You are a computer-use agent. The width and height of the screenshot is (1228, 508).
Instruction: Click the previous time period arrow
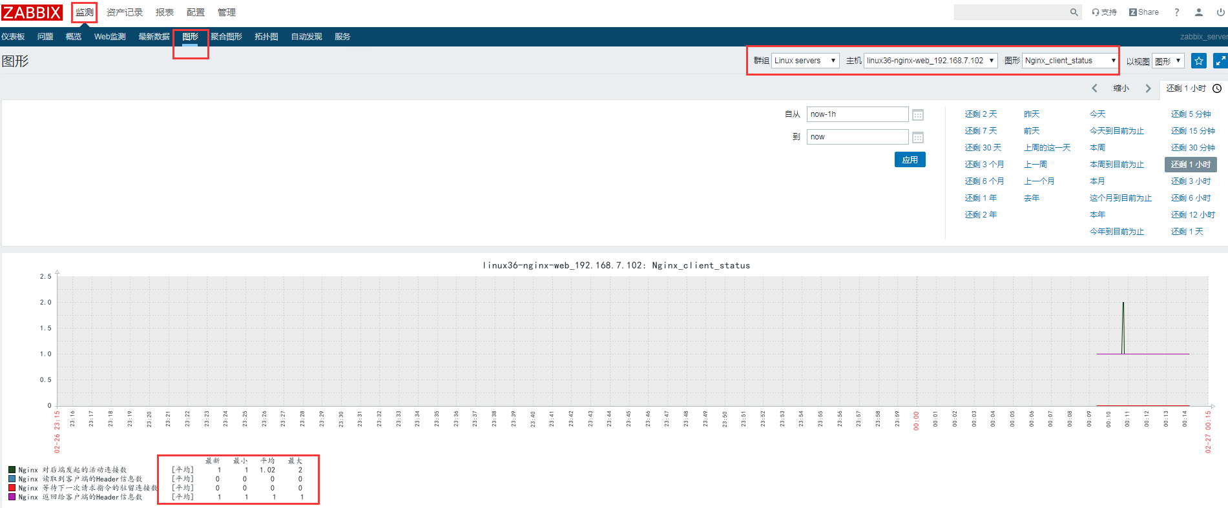click(x=1094, y=88)
